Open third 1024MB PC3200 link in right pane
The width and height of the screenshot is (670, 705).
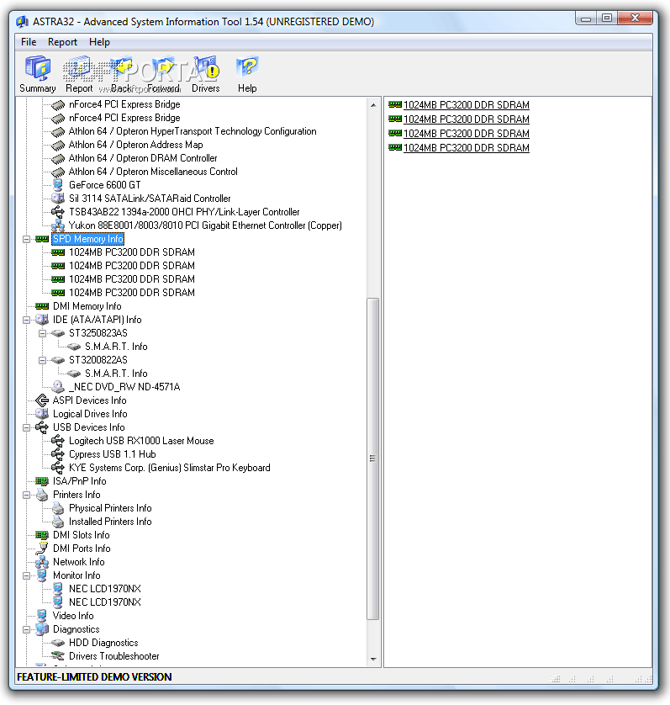467,134
